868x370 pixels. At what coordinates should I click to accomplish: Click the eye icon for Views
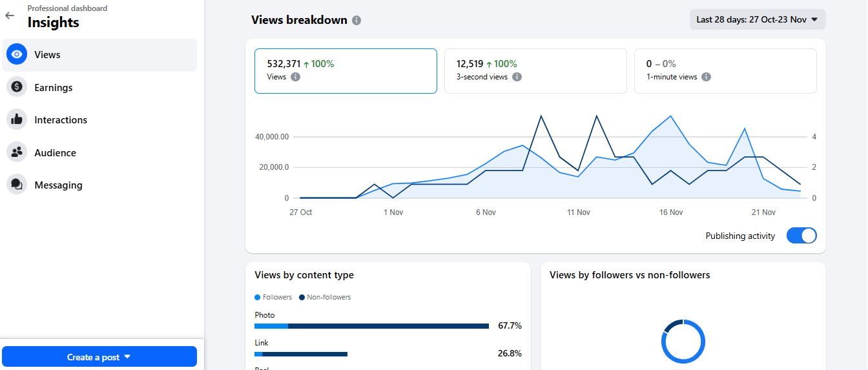[x=17, y=55]
